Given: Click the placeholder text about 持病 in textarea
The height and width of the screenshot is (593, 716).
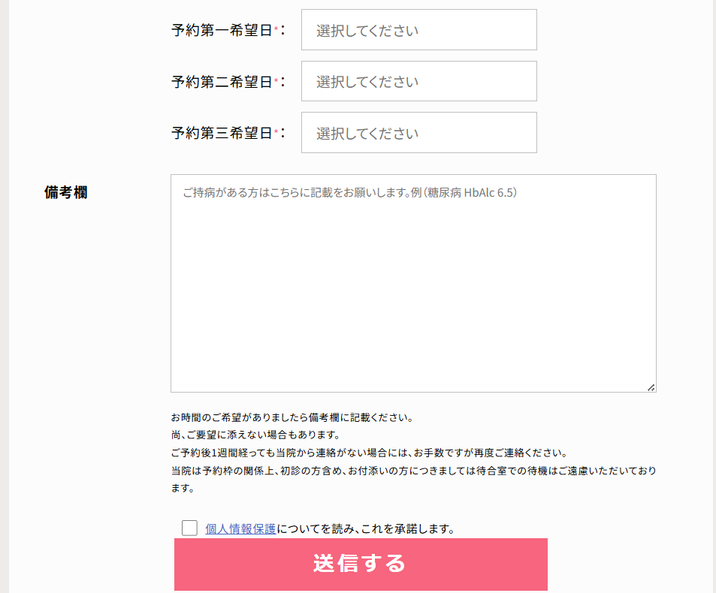Looking at the screenshot, I should coord(350,192).
